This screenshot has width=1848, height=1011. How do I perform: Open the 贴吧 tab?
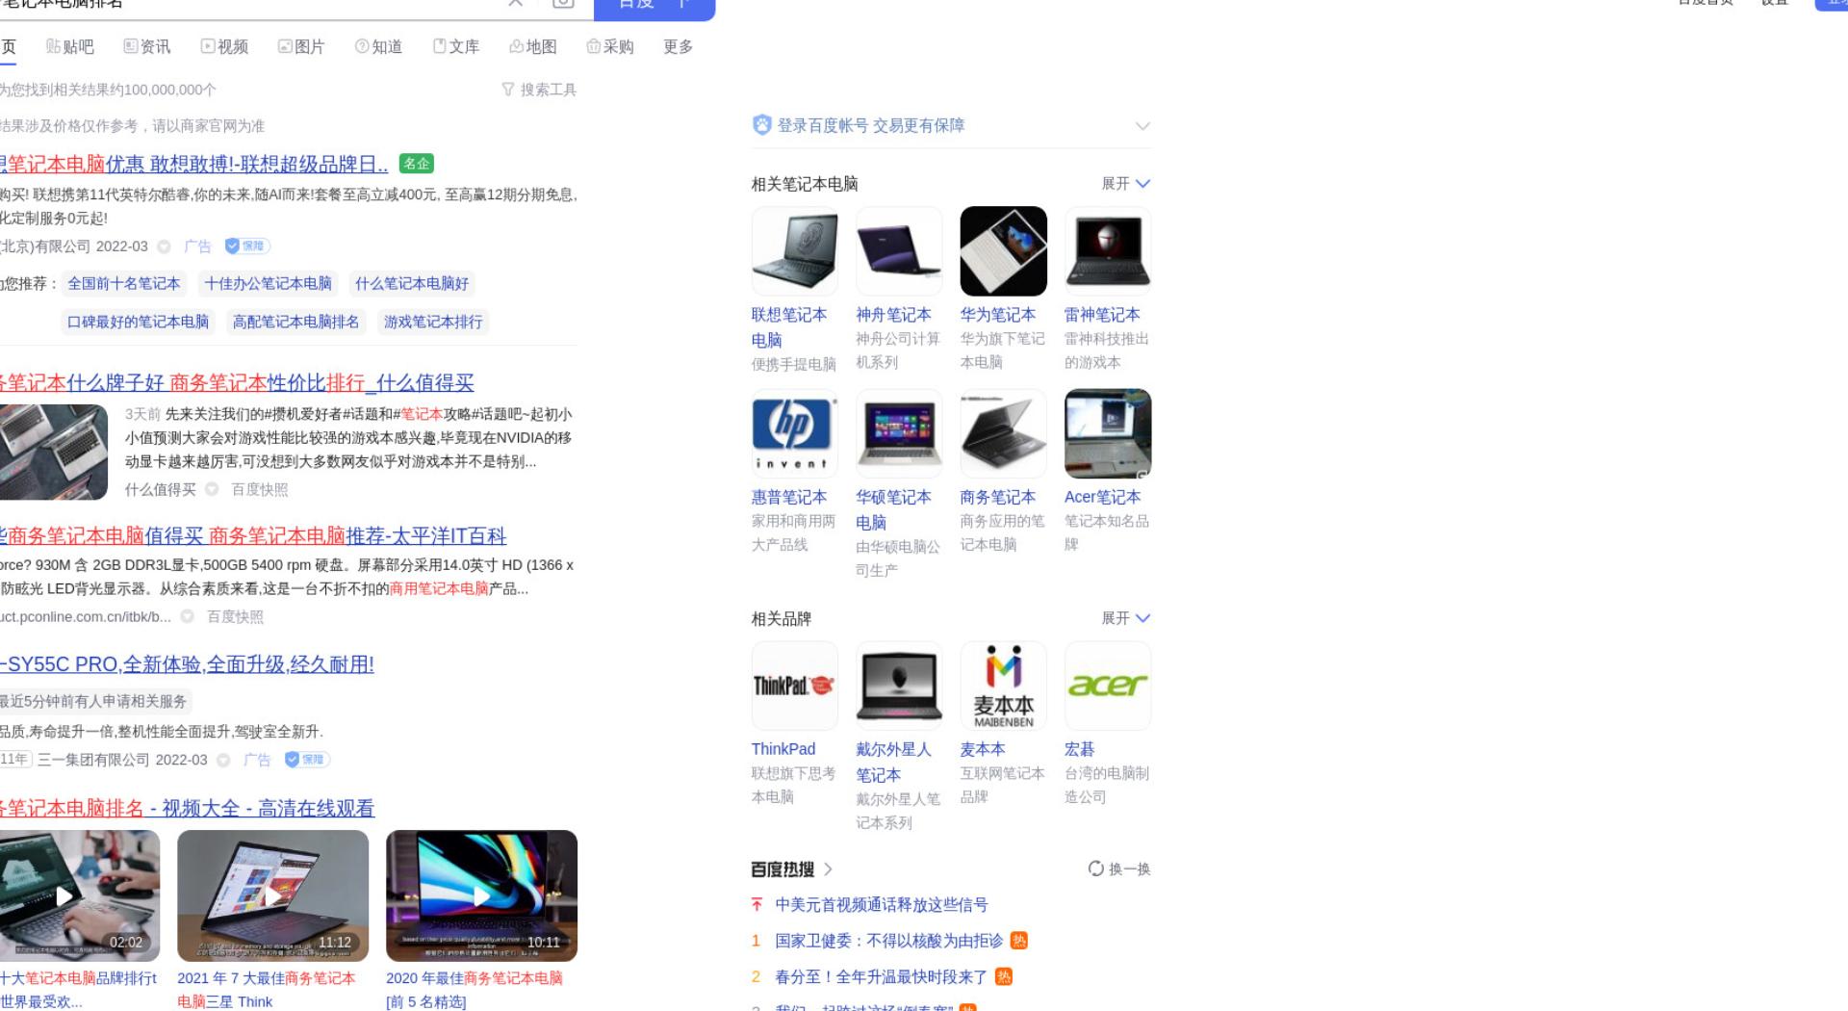pos(70,46)
